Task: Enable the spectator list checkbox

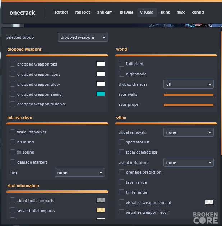Action: point(121,142)
